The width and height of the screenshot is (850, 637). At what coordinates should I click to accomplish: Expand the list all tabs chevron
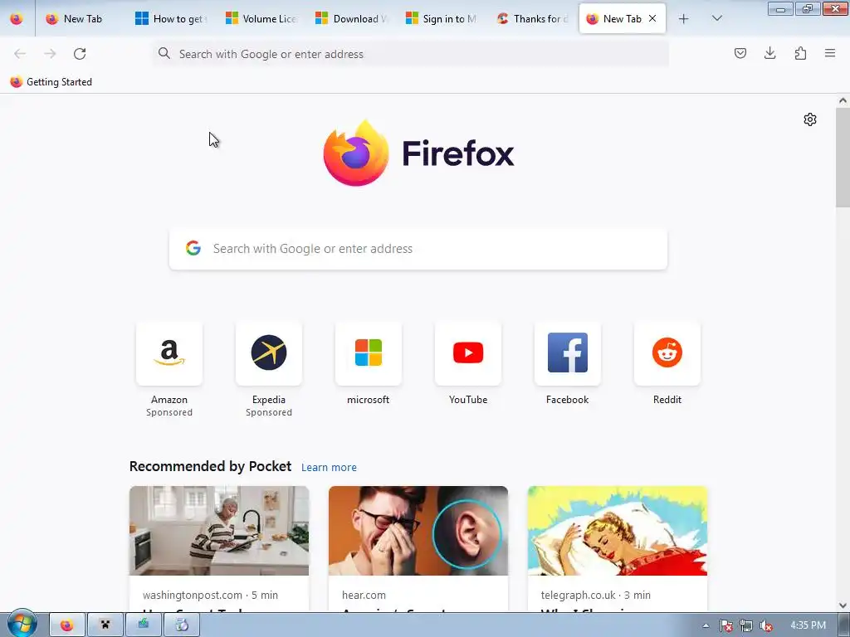(716, 18)
